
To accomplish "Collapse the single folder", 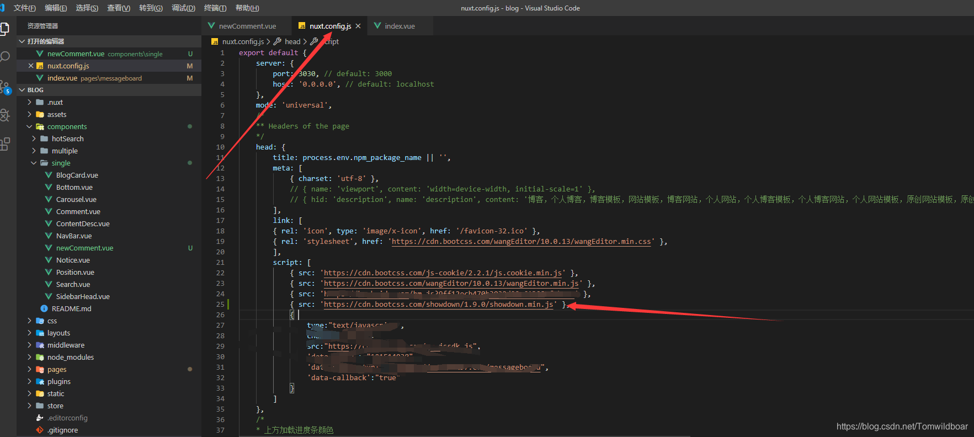I will point(34,163).
